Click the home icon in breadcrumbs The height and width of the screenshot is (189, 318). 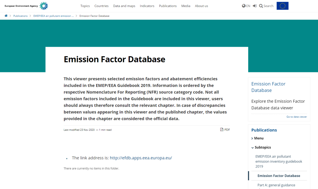coord(6,16)
